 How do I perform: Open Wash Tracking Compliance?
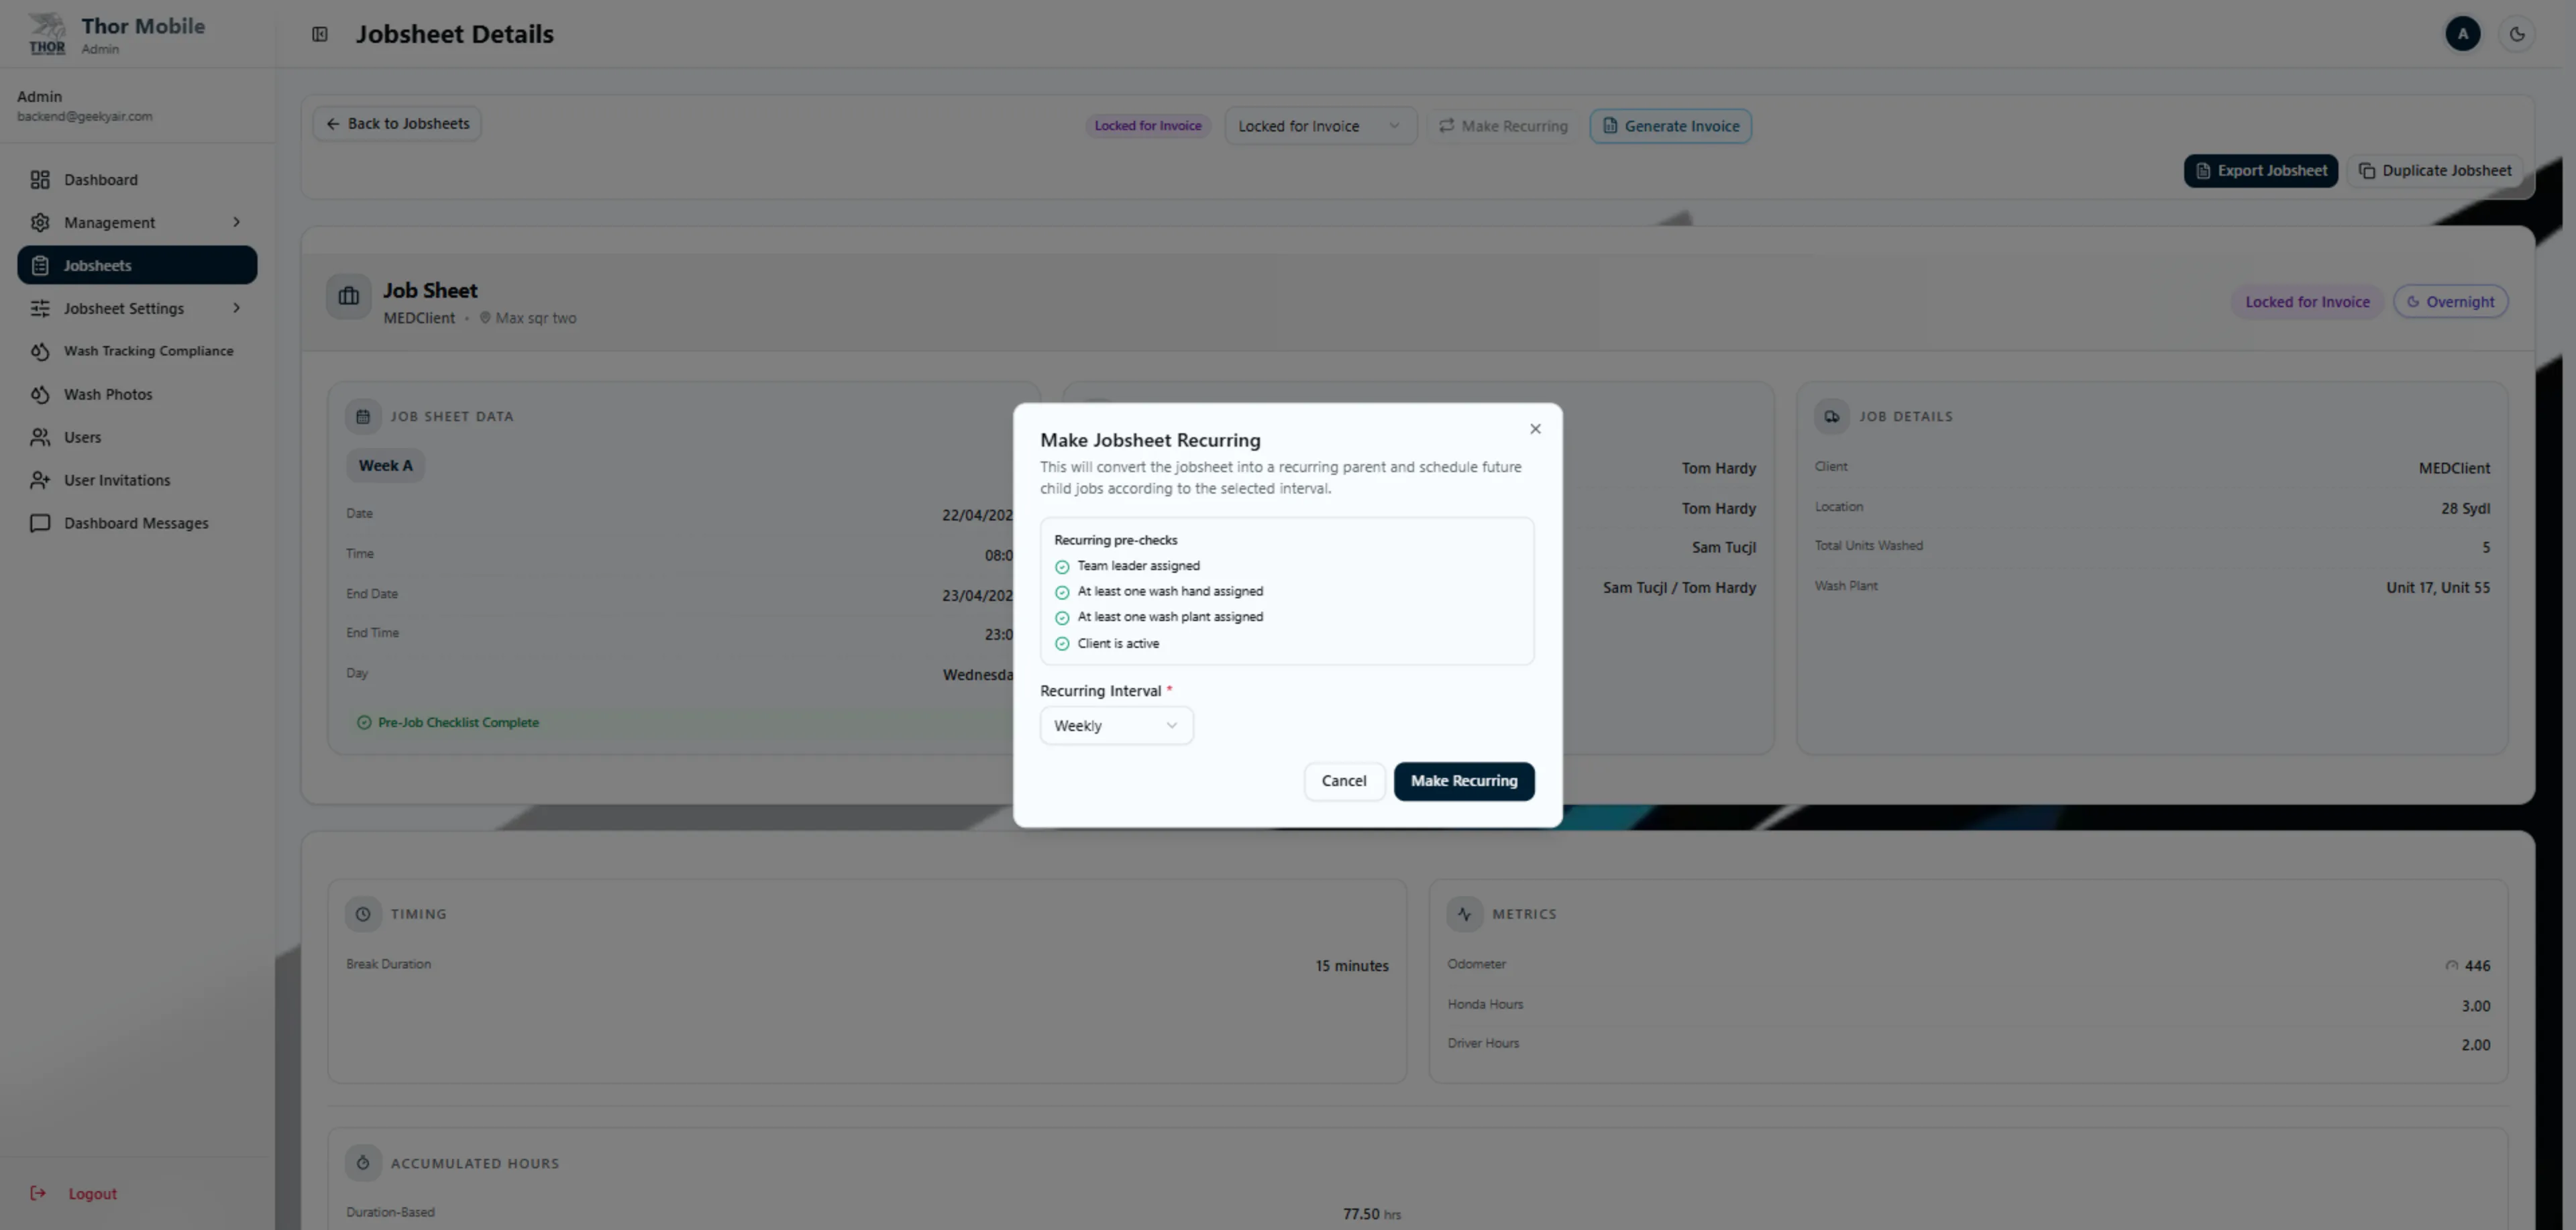pos(137,351)
